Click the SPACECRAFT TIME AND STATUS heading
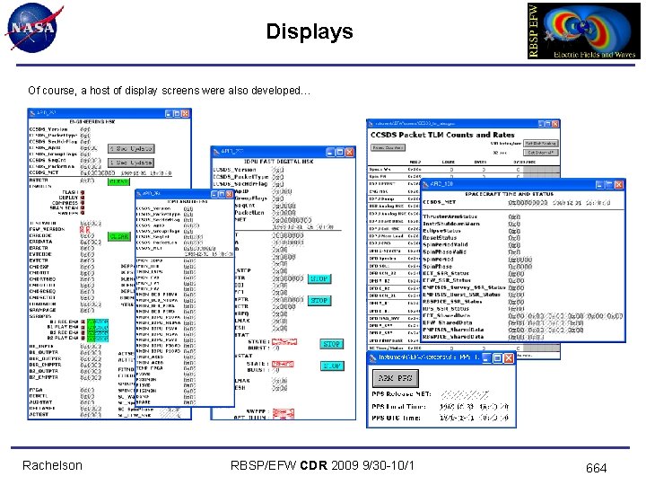The image size is (646, 485). [509, 194]
